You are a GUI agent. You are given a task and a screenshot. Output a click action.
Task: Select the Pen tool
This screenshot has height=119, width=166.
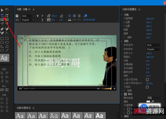(x=2, y=29)
